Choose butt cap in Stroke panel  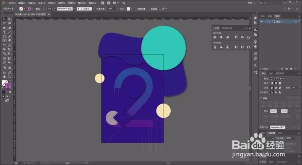pyautogui.click(x=272, y=83)
